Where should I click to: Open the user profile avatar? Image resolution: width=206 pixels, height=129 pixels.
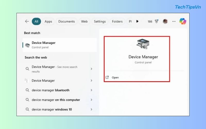coord(165,21)
